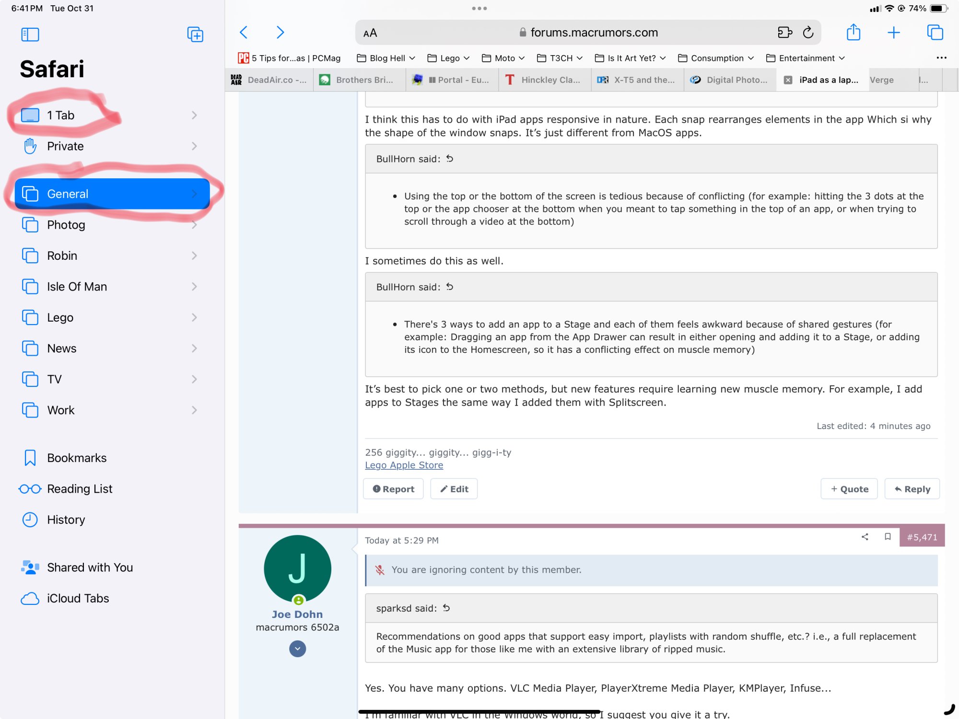Share post #5,471
The image size is (959, 719).
pyautogui.click(x=865, y=536)
